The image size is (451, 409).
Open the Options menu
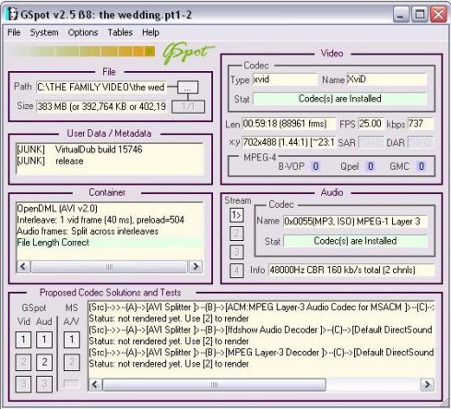pyautogui.click(x=83, y=32)
